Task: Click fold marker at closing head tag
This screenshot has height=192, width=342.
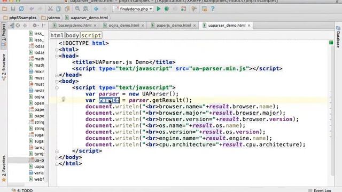Action: click(x=57, y=75)
